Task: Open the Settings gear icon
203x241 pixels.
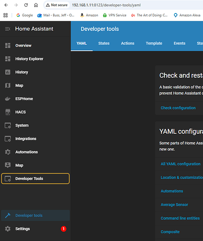Action: tap(8, 229)
